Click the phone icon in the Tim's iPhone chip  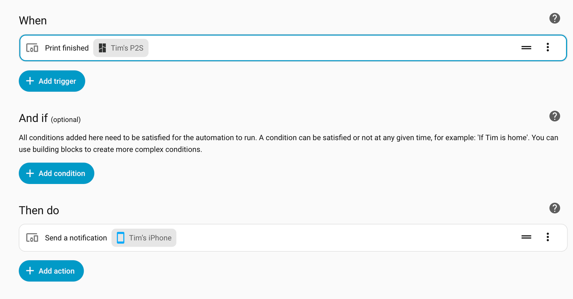pos(120,238)
